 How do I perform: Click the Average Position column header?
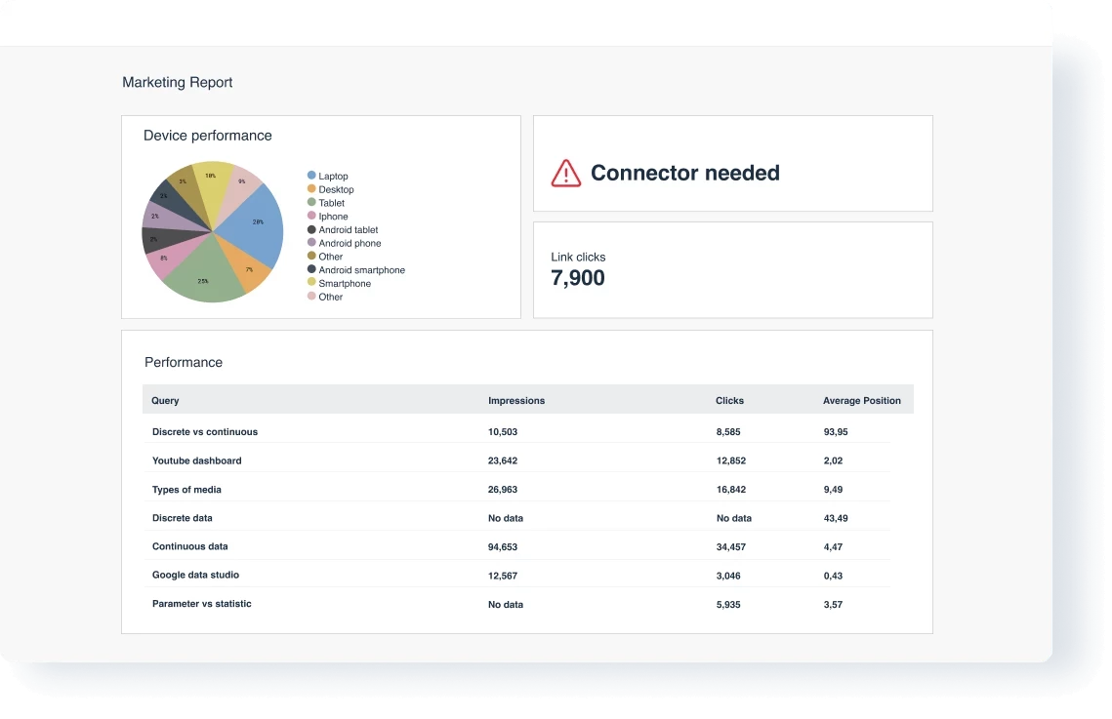(861, 401)
